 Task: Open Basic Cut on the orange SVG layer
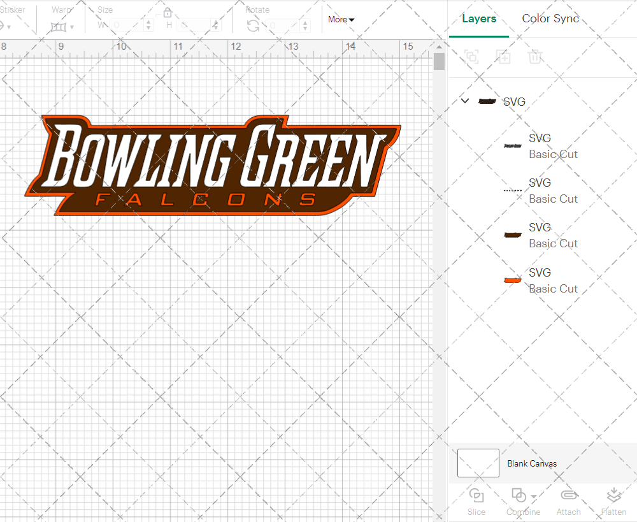tap(554, 289)
